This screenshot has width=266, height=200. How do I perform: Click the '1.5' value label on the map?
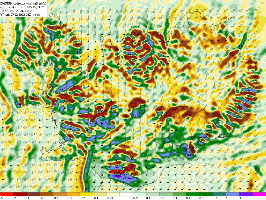[47, 31]
